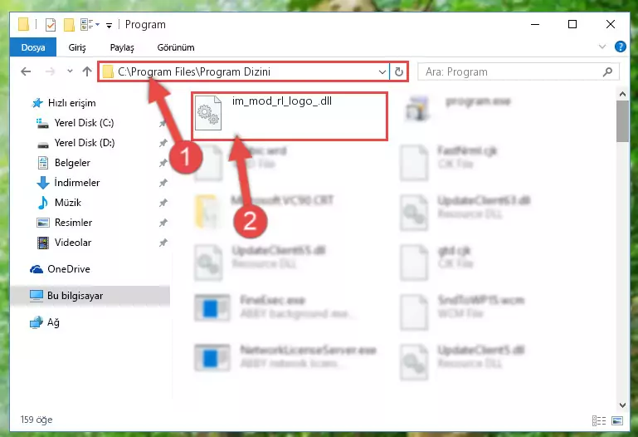
Task: Open the recent locations dropdown arrow
Action: click(x=70, y=71)
